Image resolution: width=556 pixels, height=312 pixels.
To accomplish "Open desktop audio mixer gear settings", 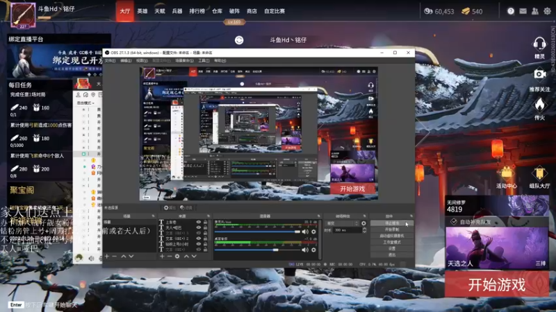I will pyautogui.click(x=313, y=250).
